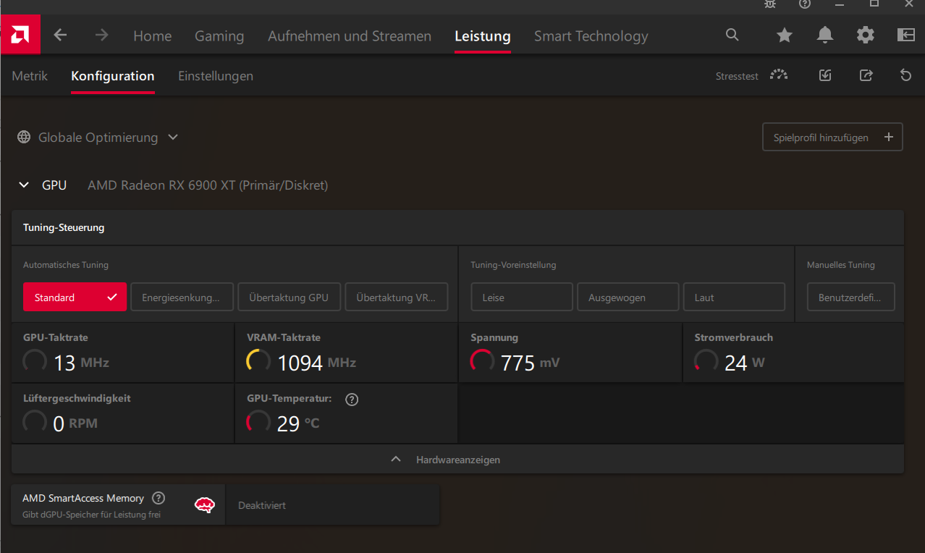Click the VRAM-Taktrate gauge dial
Viewport: 925px width, 553px height.
pos(258,361)
